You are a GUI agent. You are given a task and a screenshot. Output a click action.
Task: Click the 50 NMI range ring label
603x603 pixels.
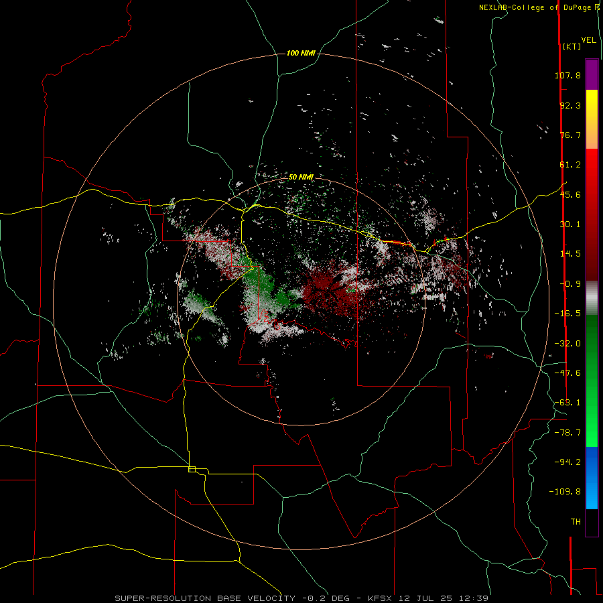coord(301,177)
